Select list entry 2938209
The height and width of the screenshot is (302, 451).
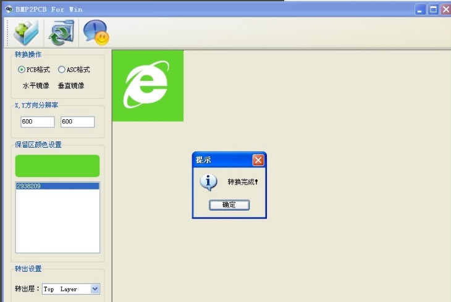(57, 186)
